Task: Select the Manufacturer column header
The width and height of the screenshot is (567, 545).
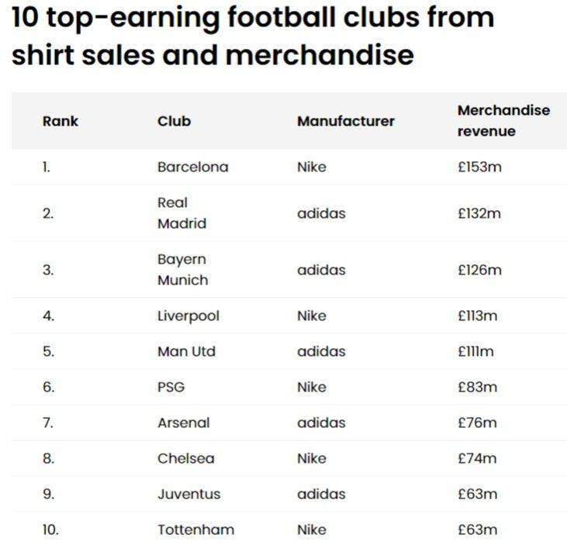Action: coord(345,121)
